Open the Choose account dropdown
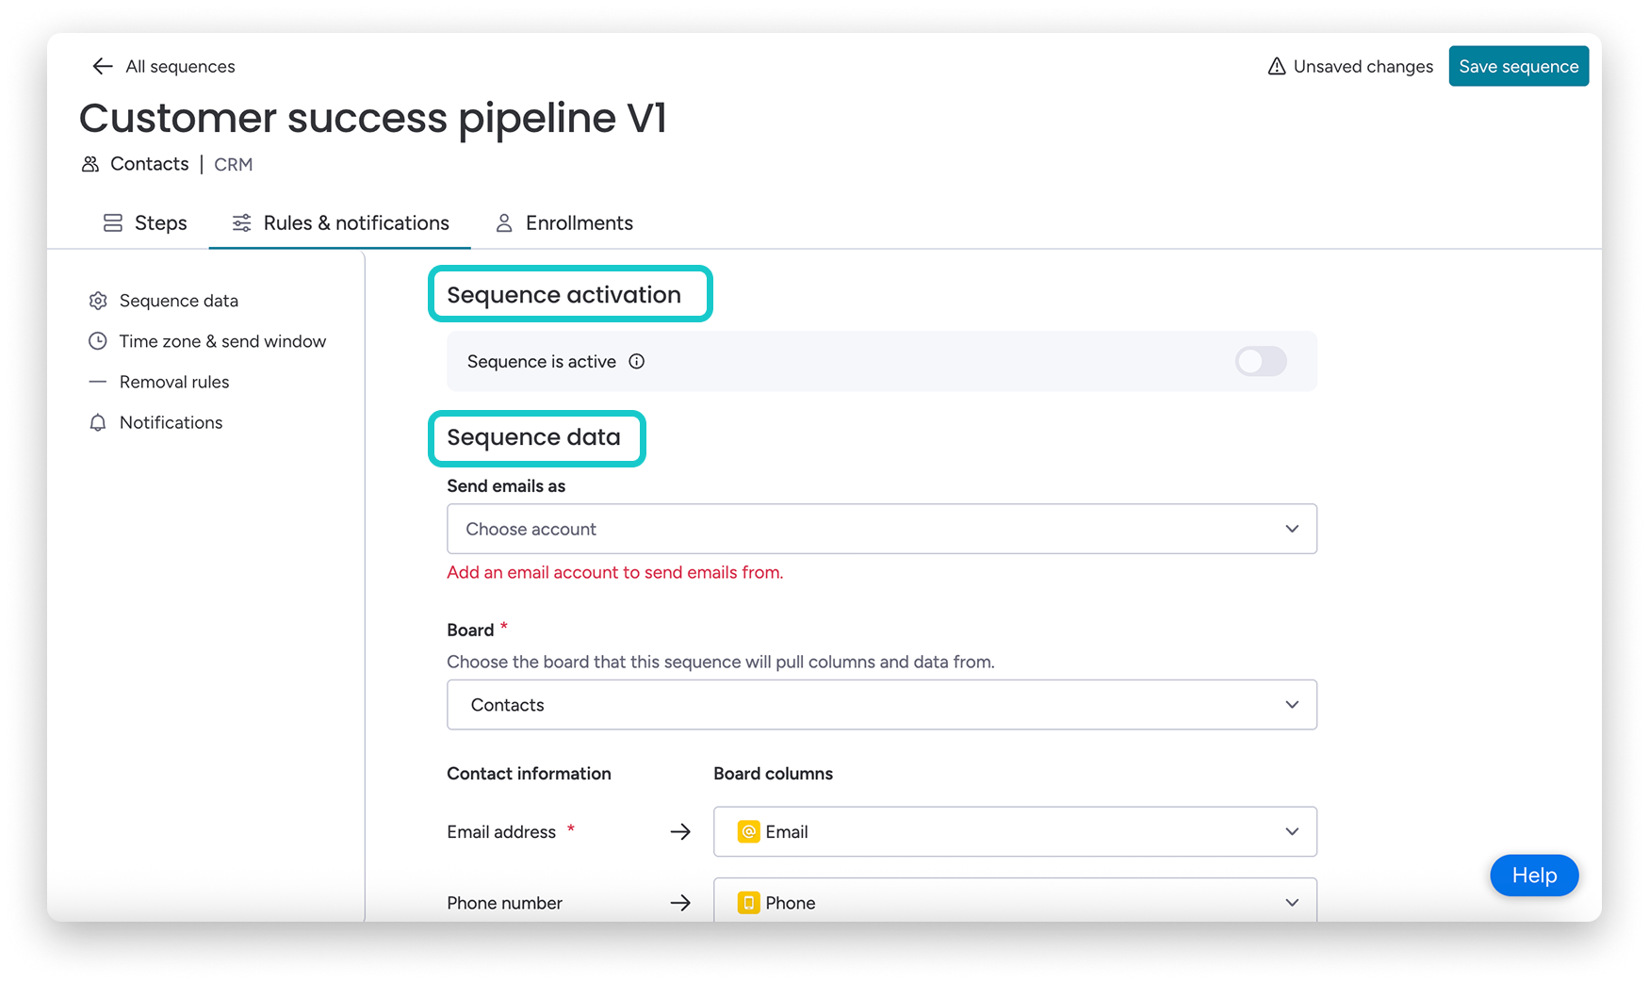Image resolution: width=1649 pixels, height=983 pixels. (881, 529)
